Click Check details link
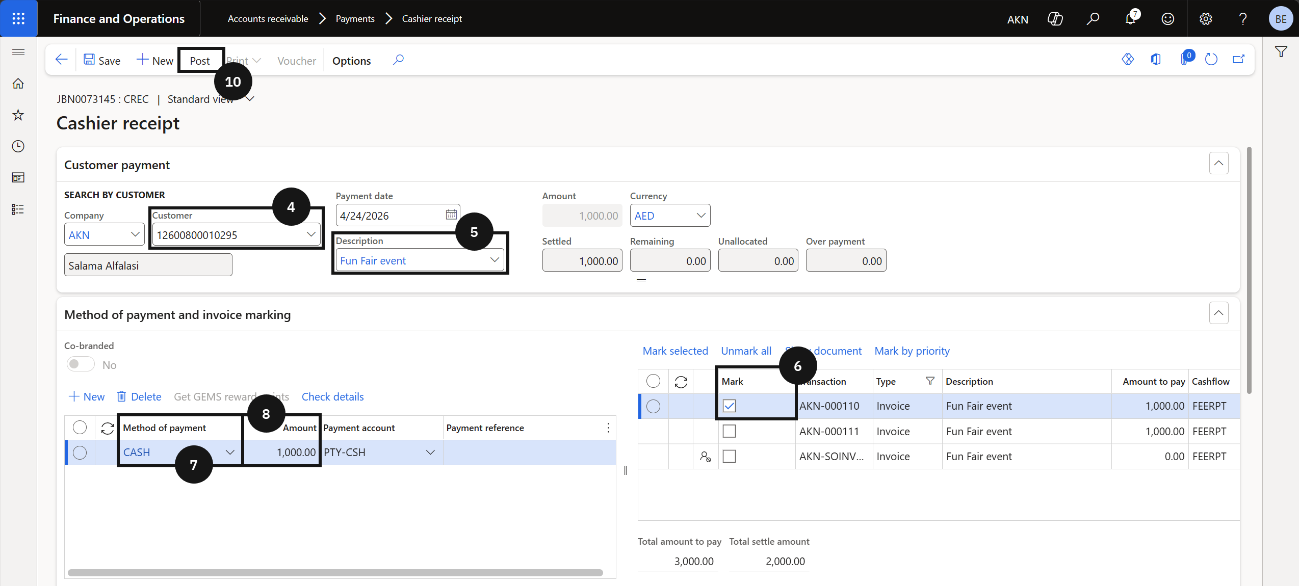Image resolution: width=1299 pixels, height=586 pixels. coord(332,397)
